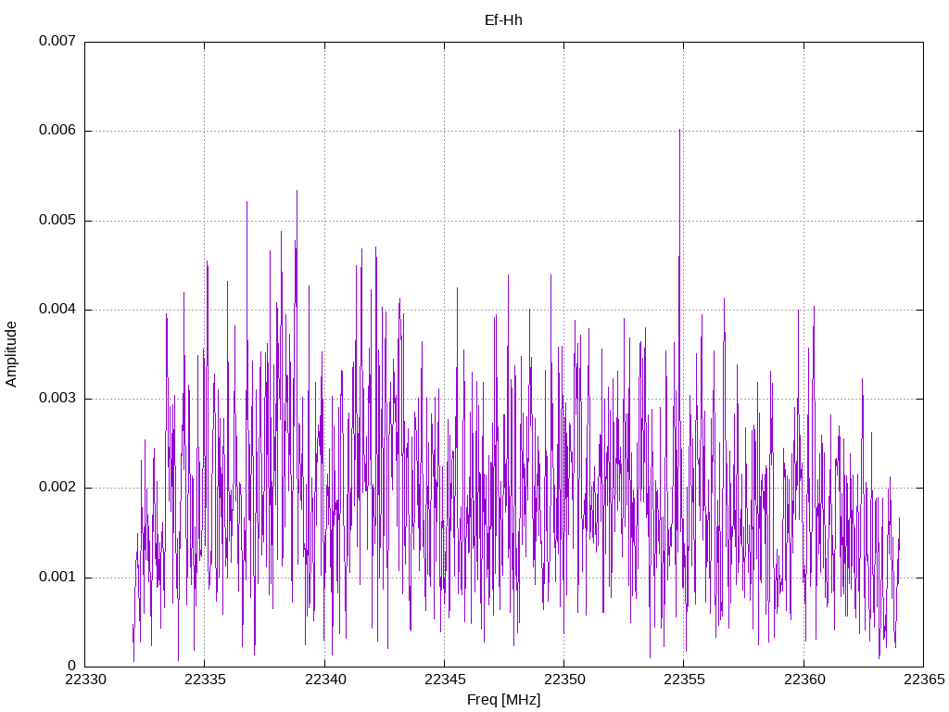The width and height of the screenshot is (949, 712).
Task: Click the 'Freq [MHz]' x-axis label
Action: coord(503,700)
